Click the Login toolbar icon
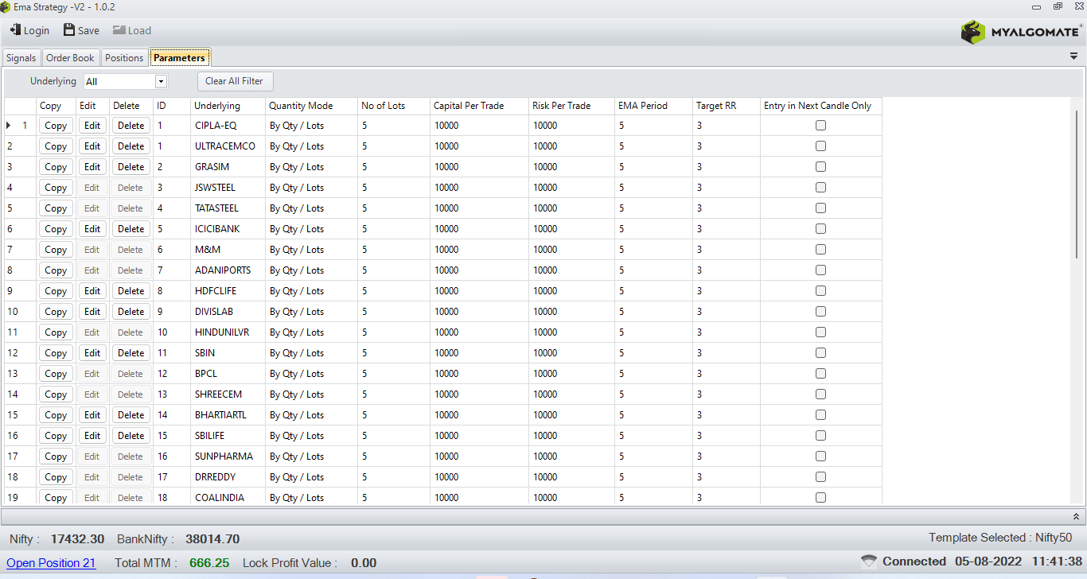1087x579 pixels. click(x=15, y=30)
